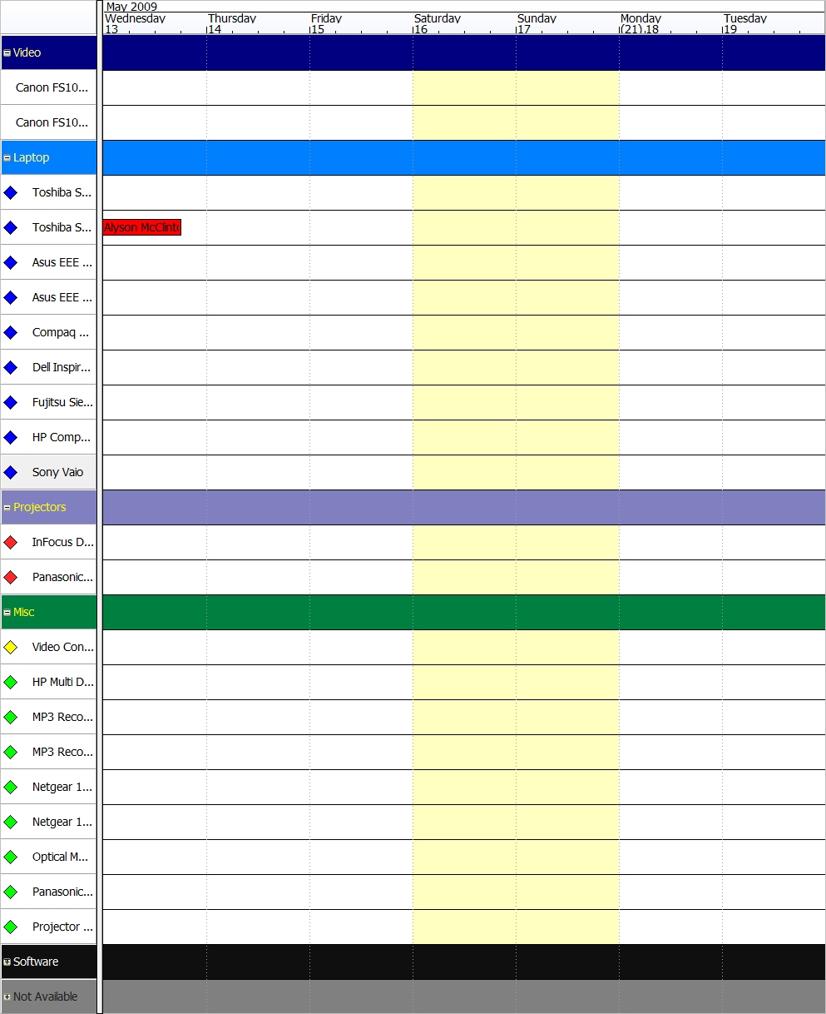This screenshot has width=826, height=1014.
Task: Select the green diamond for HP Multi device
Action: point(10,681)
